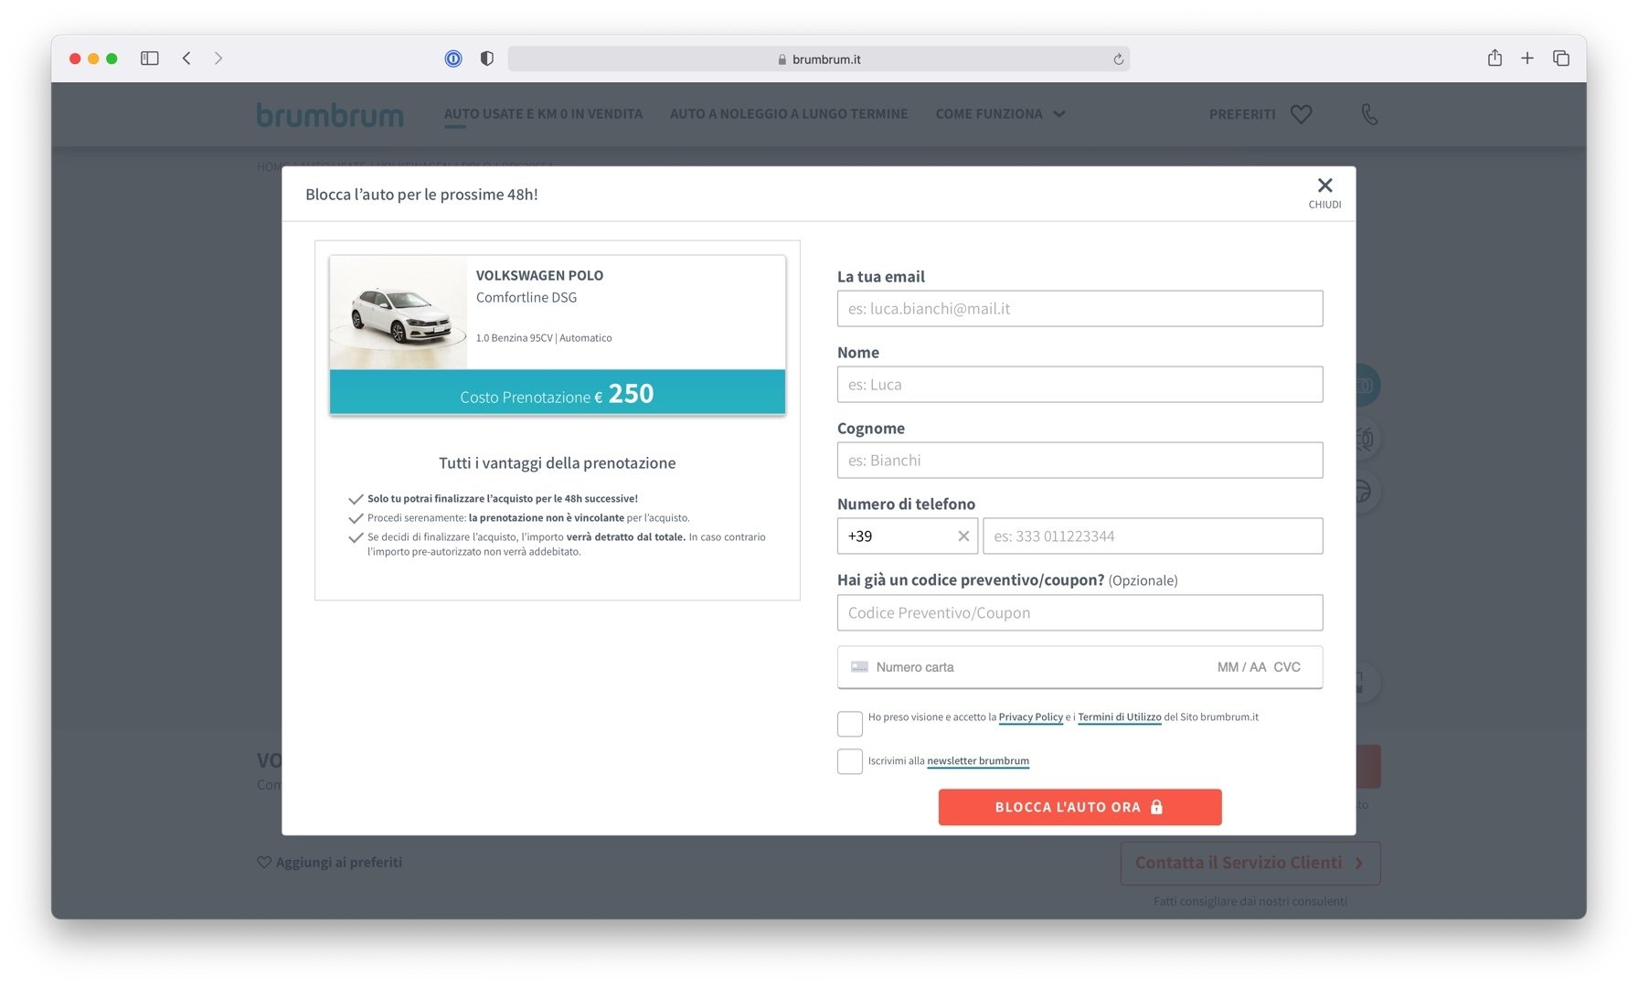Image resolution: width=1638 pixels, height=987 pixels.
Task: Click the MM / AA expiry field
Action: (x=1241, y=667)
